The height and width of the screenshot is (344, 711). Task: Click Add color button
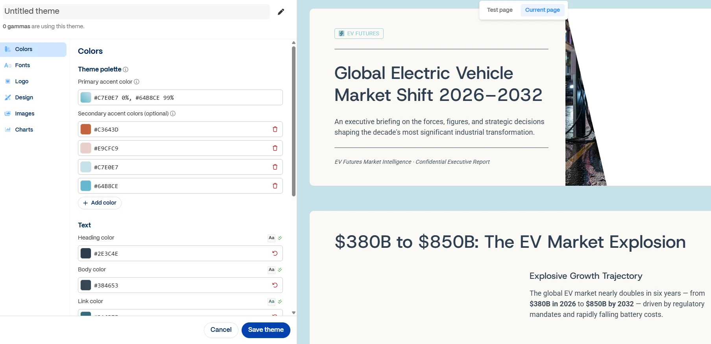pos(100,203)
